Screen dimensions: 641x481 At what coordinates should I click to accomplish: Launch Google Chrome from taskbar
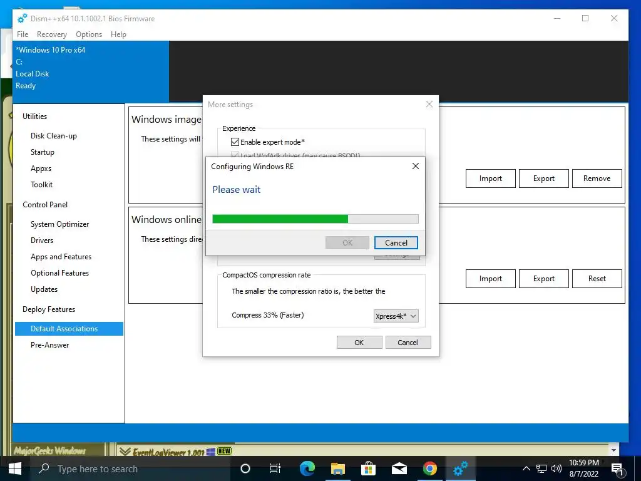tap(429, 468)
